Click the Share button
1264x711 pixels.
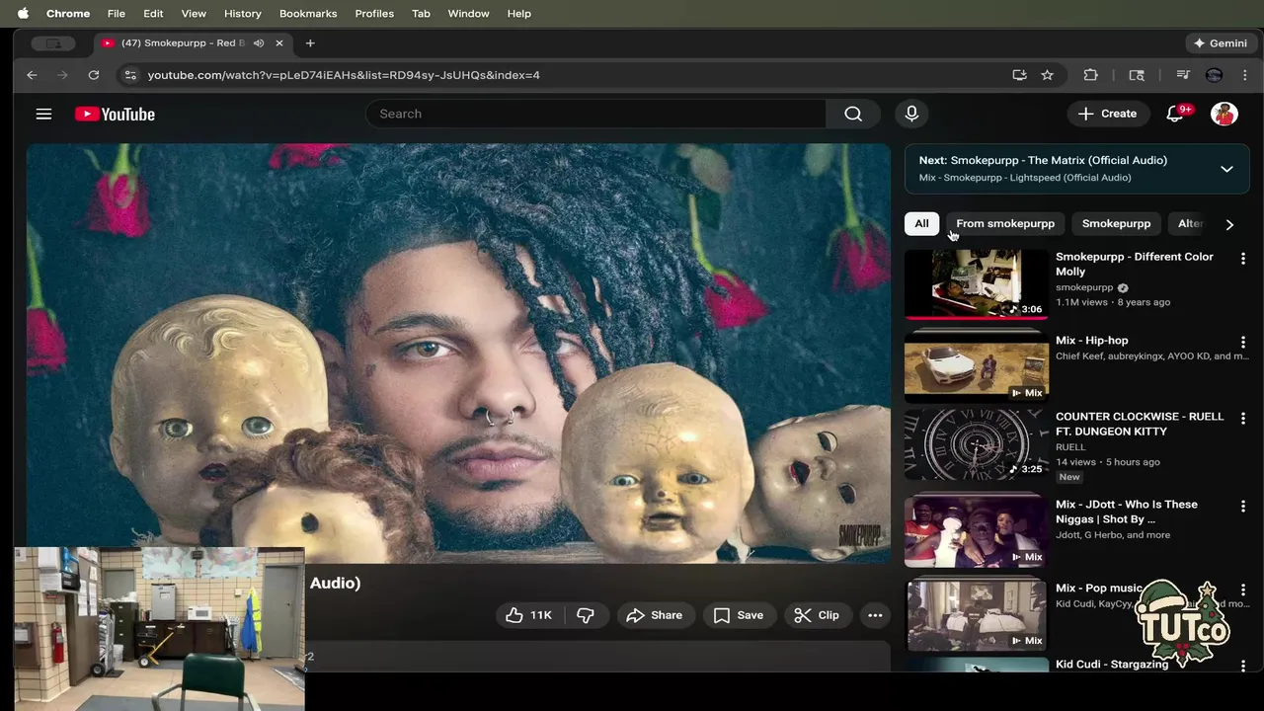click(655, 615)
